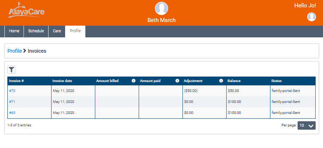Sort by Invoice date column header
The image size is (323, 148).
click(73, 81)
